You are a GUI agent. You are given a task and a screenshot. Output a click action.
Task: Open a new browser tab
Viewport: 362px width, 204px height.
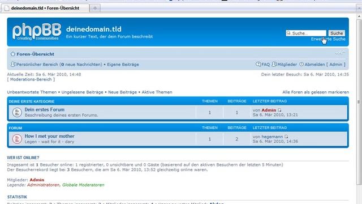[95, 8]
